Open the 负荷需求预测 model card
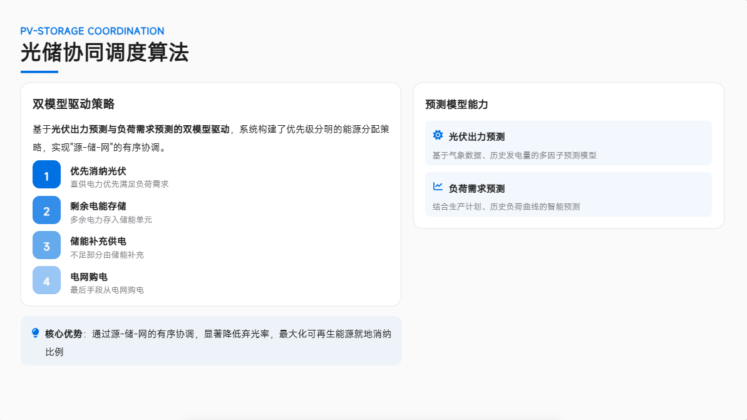 (569, 195)
